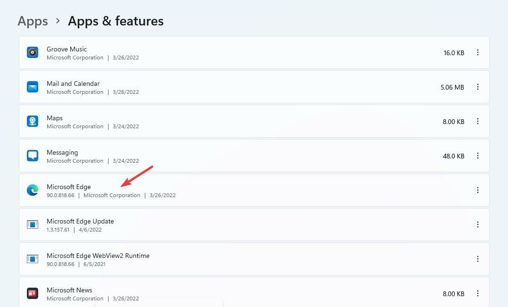Select the Microsoft Edge Update name
Screen dimensions: 508x307
click(x=80, y=221)
